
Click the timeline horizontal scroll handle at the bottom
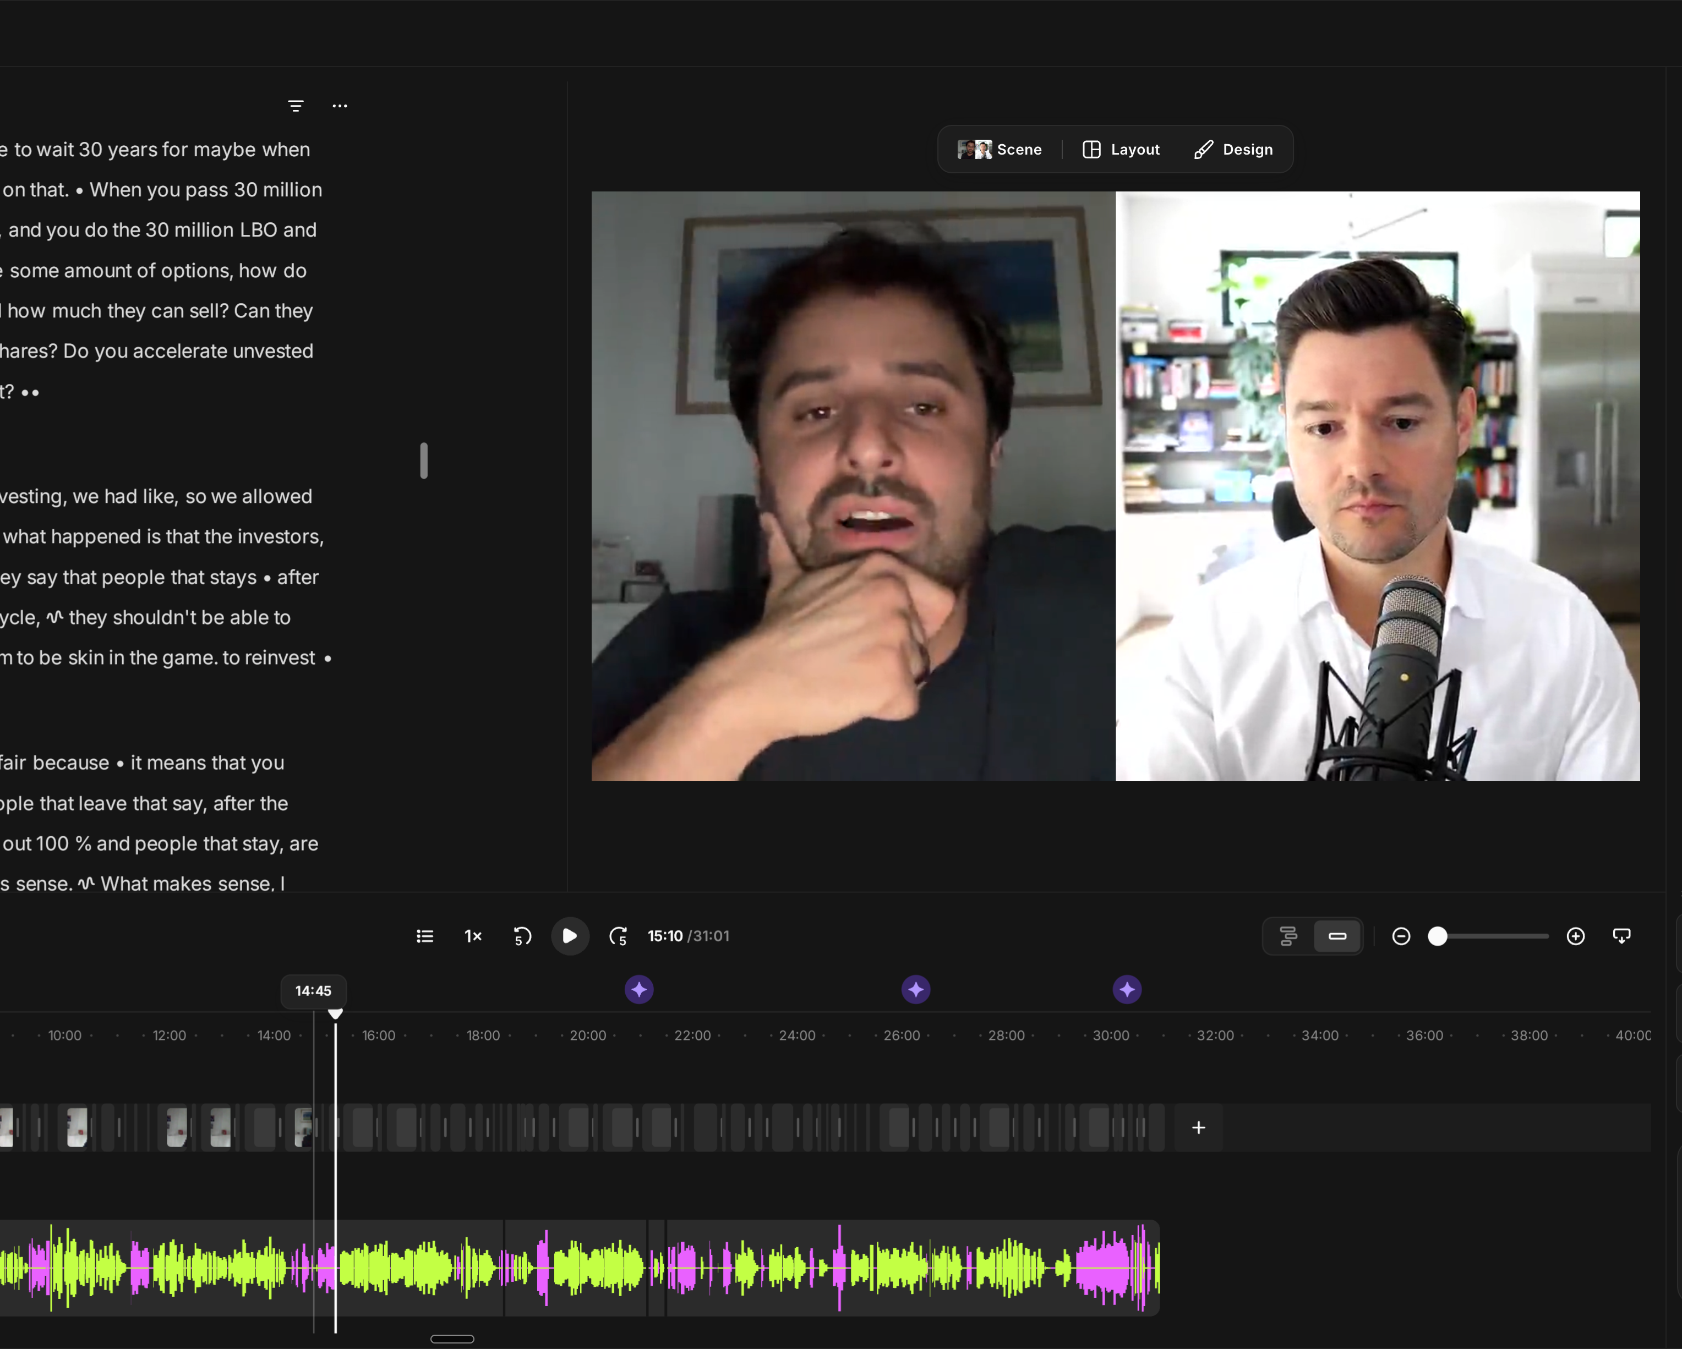pyautogui.click(x=452, y=1339)
